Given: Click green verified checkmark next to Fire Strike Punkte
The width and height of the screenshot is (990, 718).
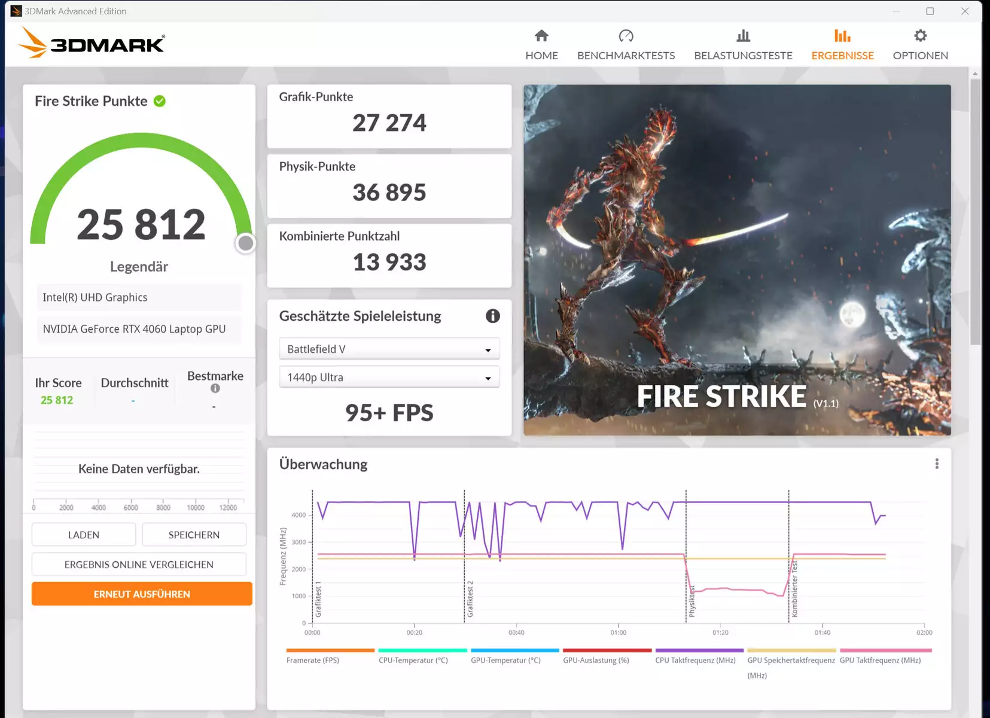Looking at the screenshot, I should (x=160, y=101).
